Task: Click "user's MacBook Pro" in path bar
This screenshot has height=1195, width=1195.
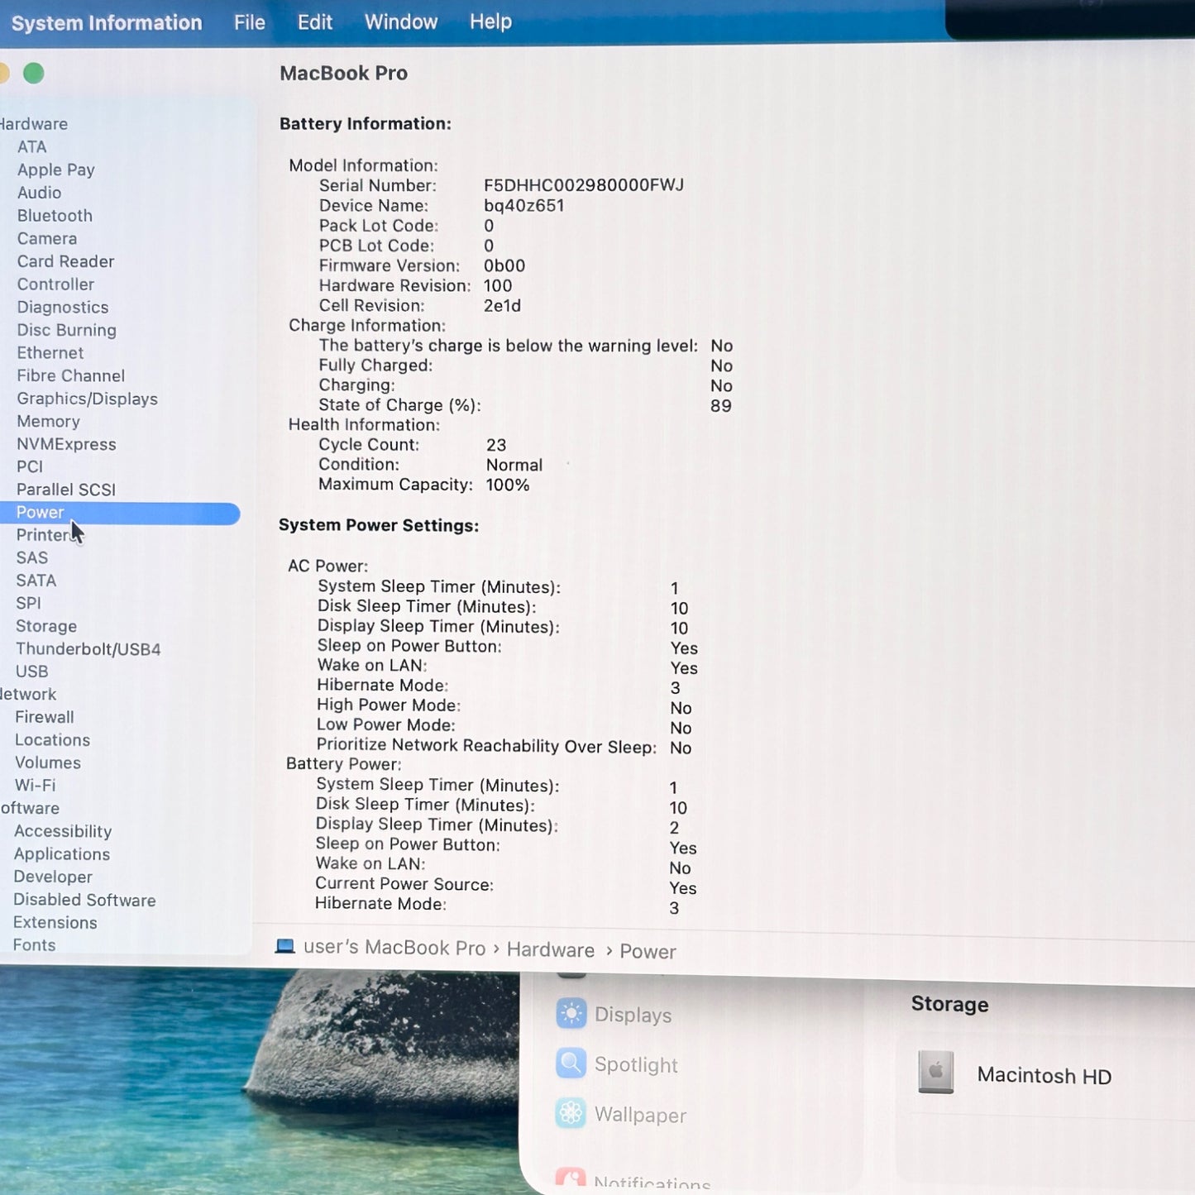Action: (394, 948)
